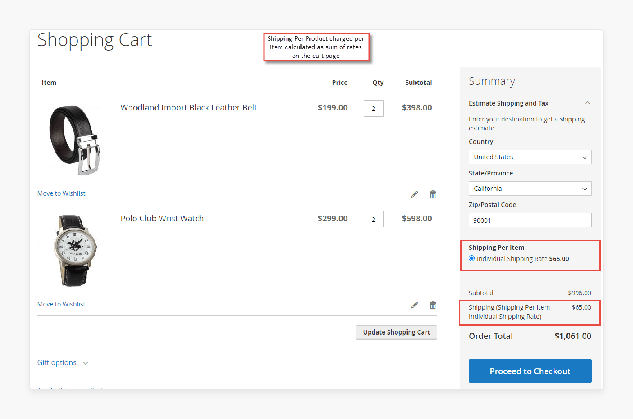
Task: Collapse the Estimate Shipping and Tax section
Action: coord(530,103)
